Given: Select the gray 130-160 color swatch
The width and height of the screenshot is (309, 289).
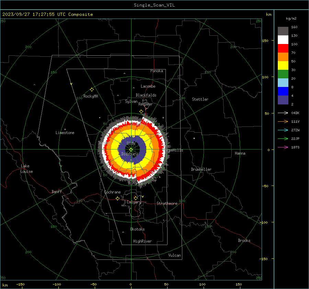Looking at the screenshot, I should tap(283, 31).
